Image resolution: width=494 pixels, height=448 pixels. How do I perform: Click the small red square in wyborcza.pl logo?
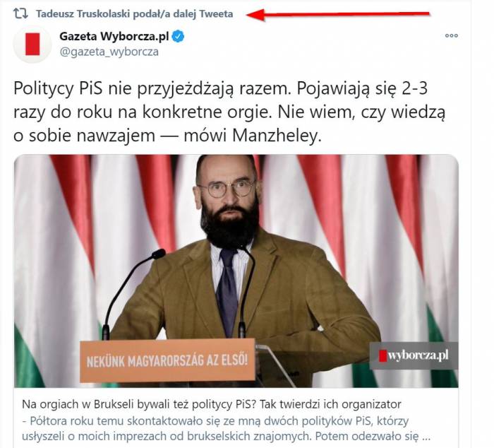(382, 355)
